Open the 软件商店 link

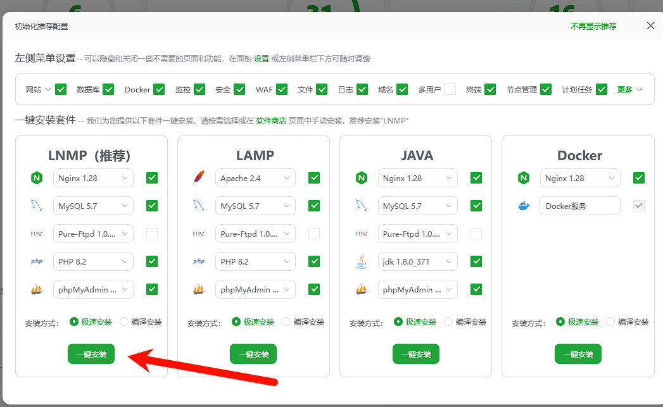[271, 120]
